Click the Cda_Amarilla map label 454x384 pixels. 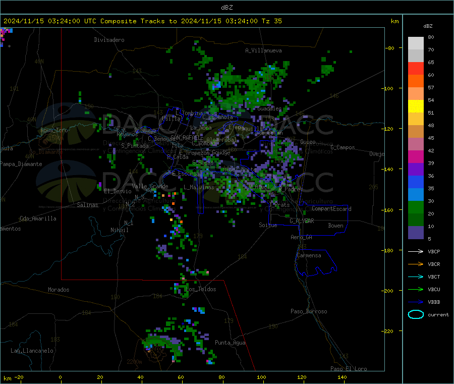tap(38, 218)
